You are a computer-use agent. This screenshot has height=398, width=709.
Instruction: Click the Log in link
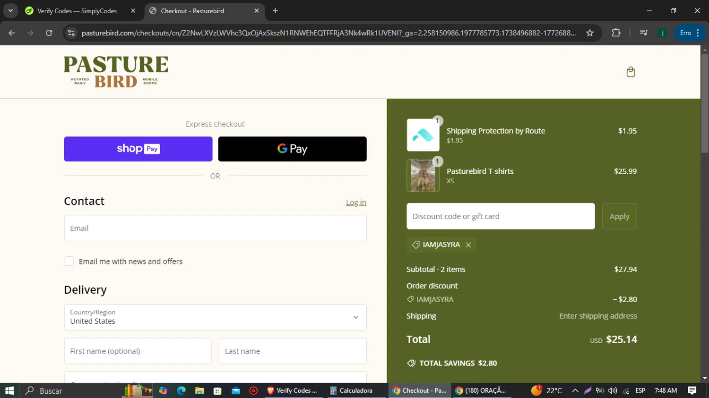356,202
